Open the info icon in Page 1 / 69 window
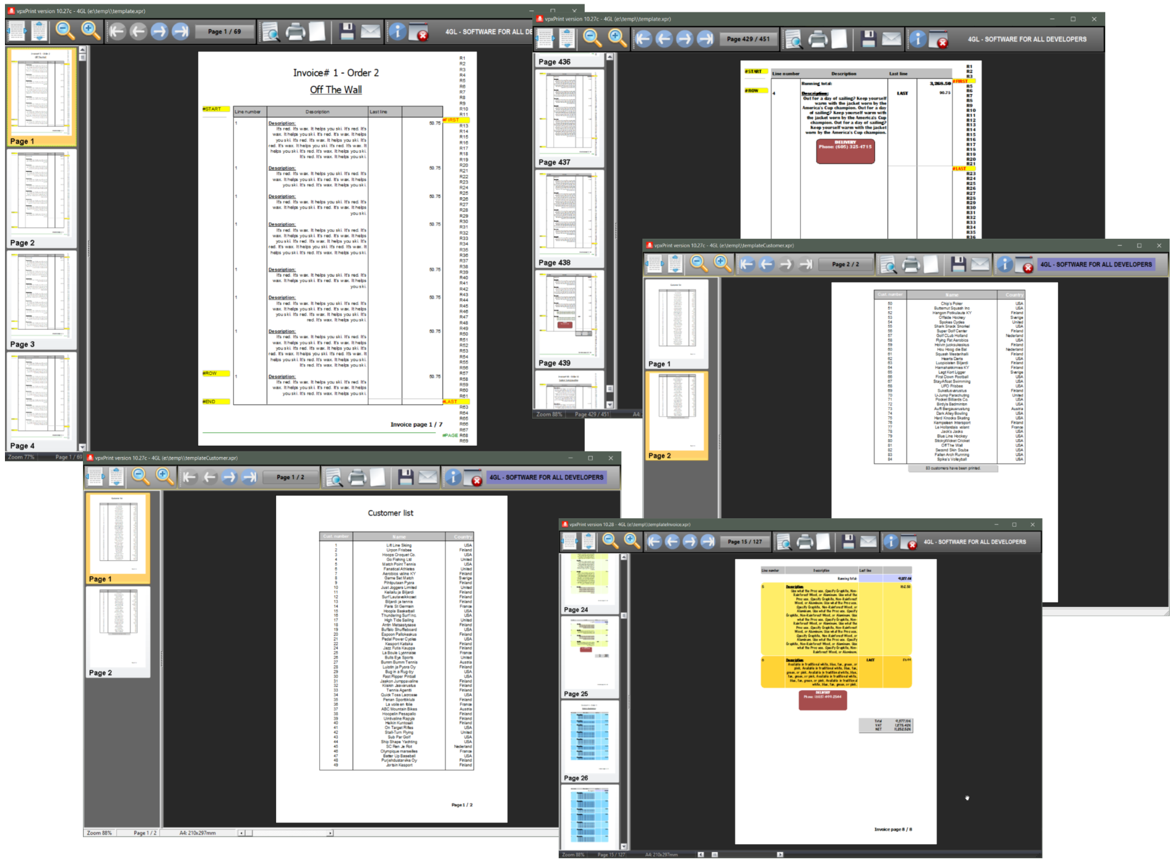 397,31
